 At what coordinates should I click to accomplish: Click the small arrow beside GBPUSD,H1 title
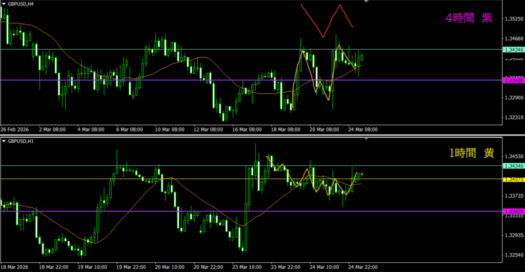pos(3,140)
